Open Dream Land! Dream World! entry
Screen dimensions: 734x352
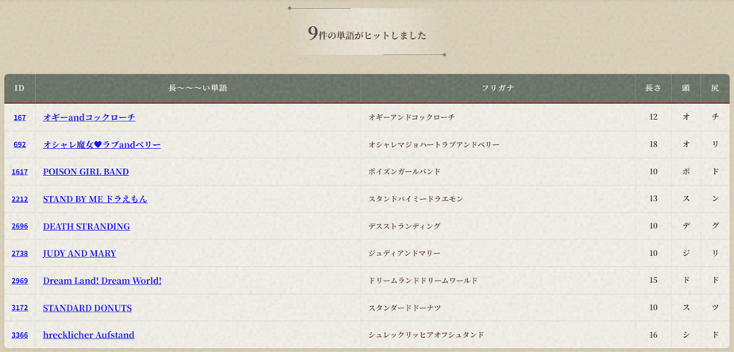102,281
